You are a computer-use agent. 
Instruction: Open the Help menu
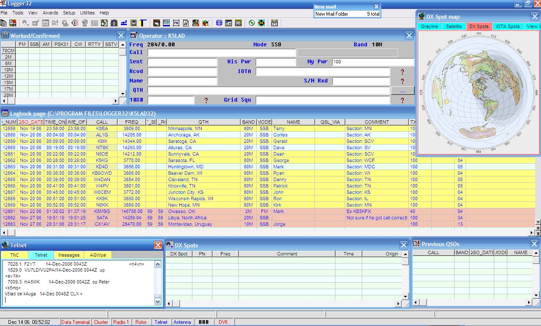coord(104,13)
